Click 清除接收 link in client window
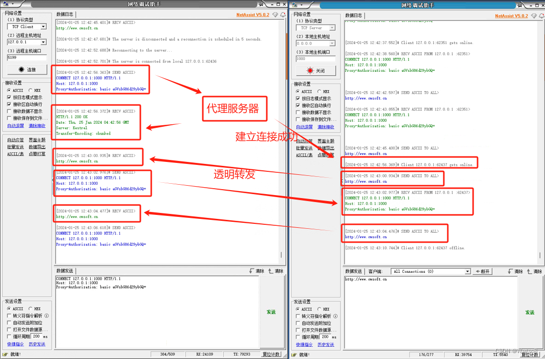Viewport: 545px width, 359px height. 37,126
